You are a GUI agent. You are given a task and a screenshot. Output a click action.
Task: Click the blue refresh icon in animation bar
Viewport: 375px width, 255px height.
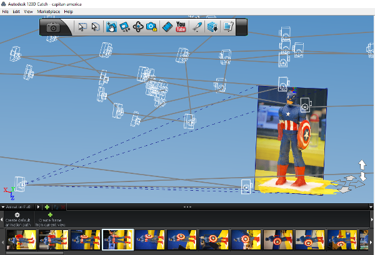click(56, 207)
